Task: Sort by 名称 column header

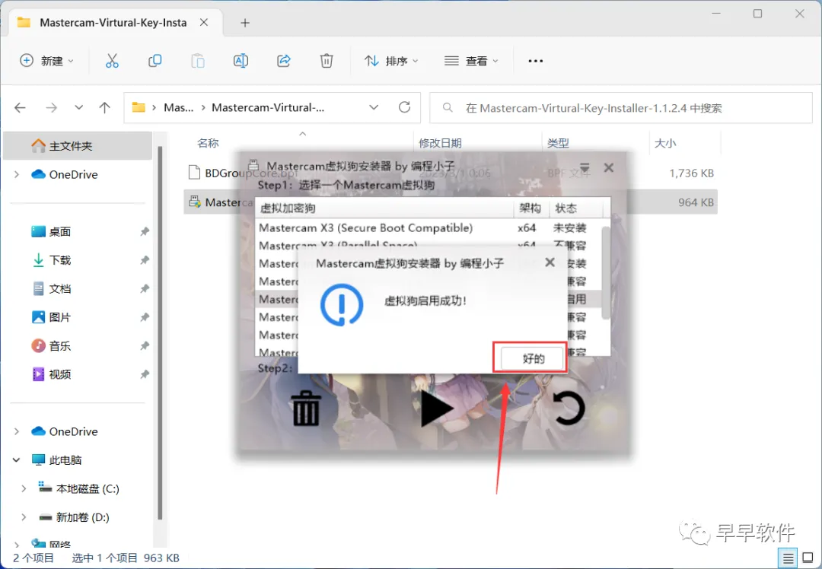Action: (208, 143)
